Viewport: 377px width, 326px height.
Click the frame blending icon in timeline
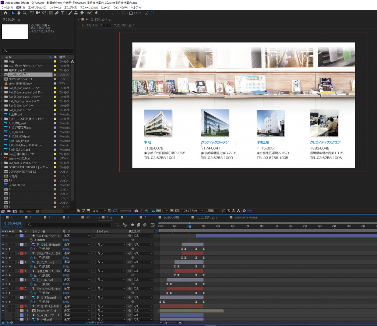click(138, 225)
